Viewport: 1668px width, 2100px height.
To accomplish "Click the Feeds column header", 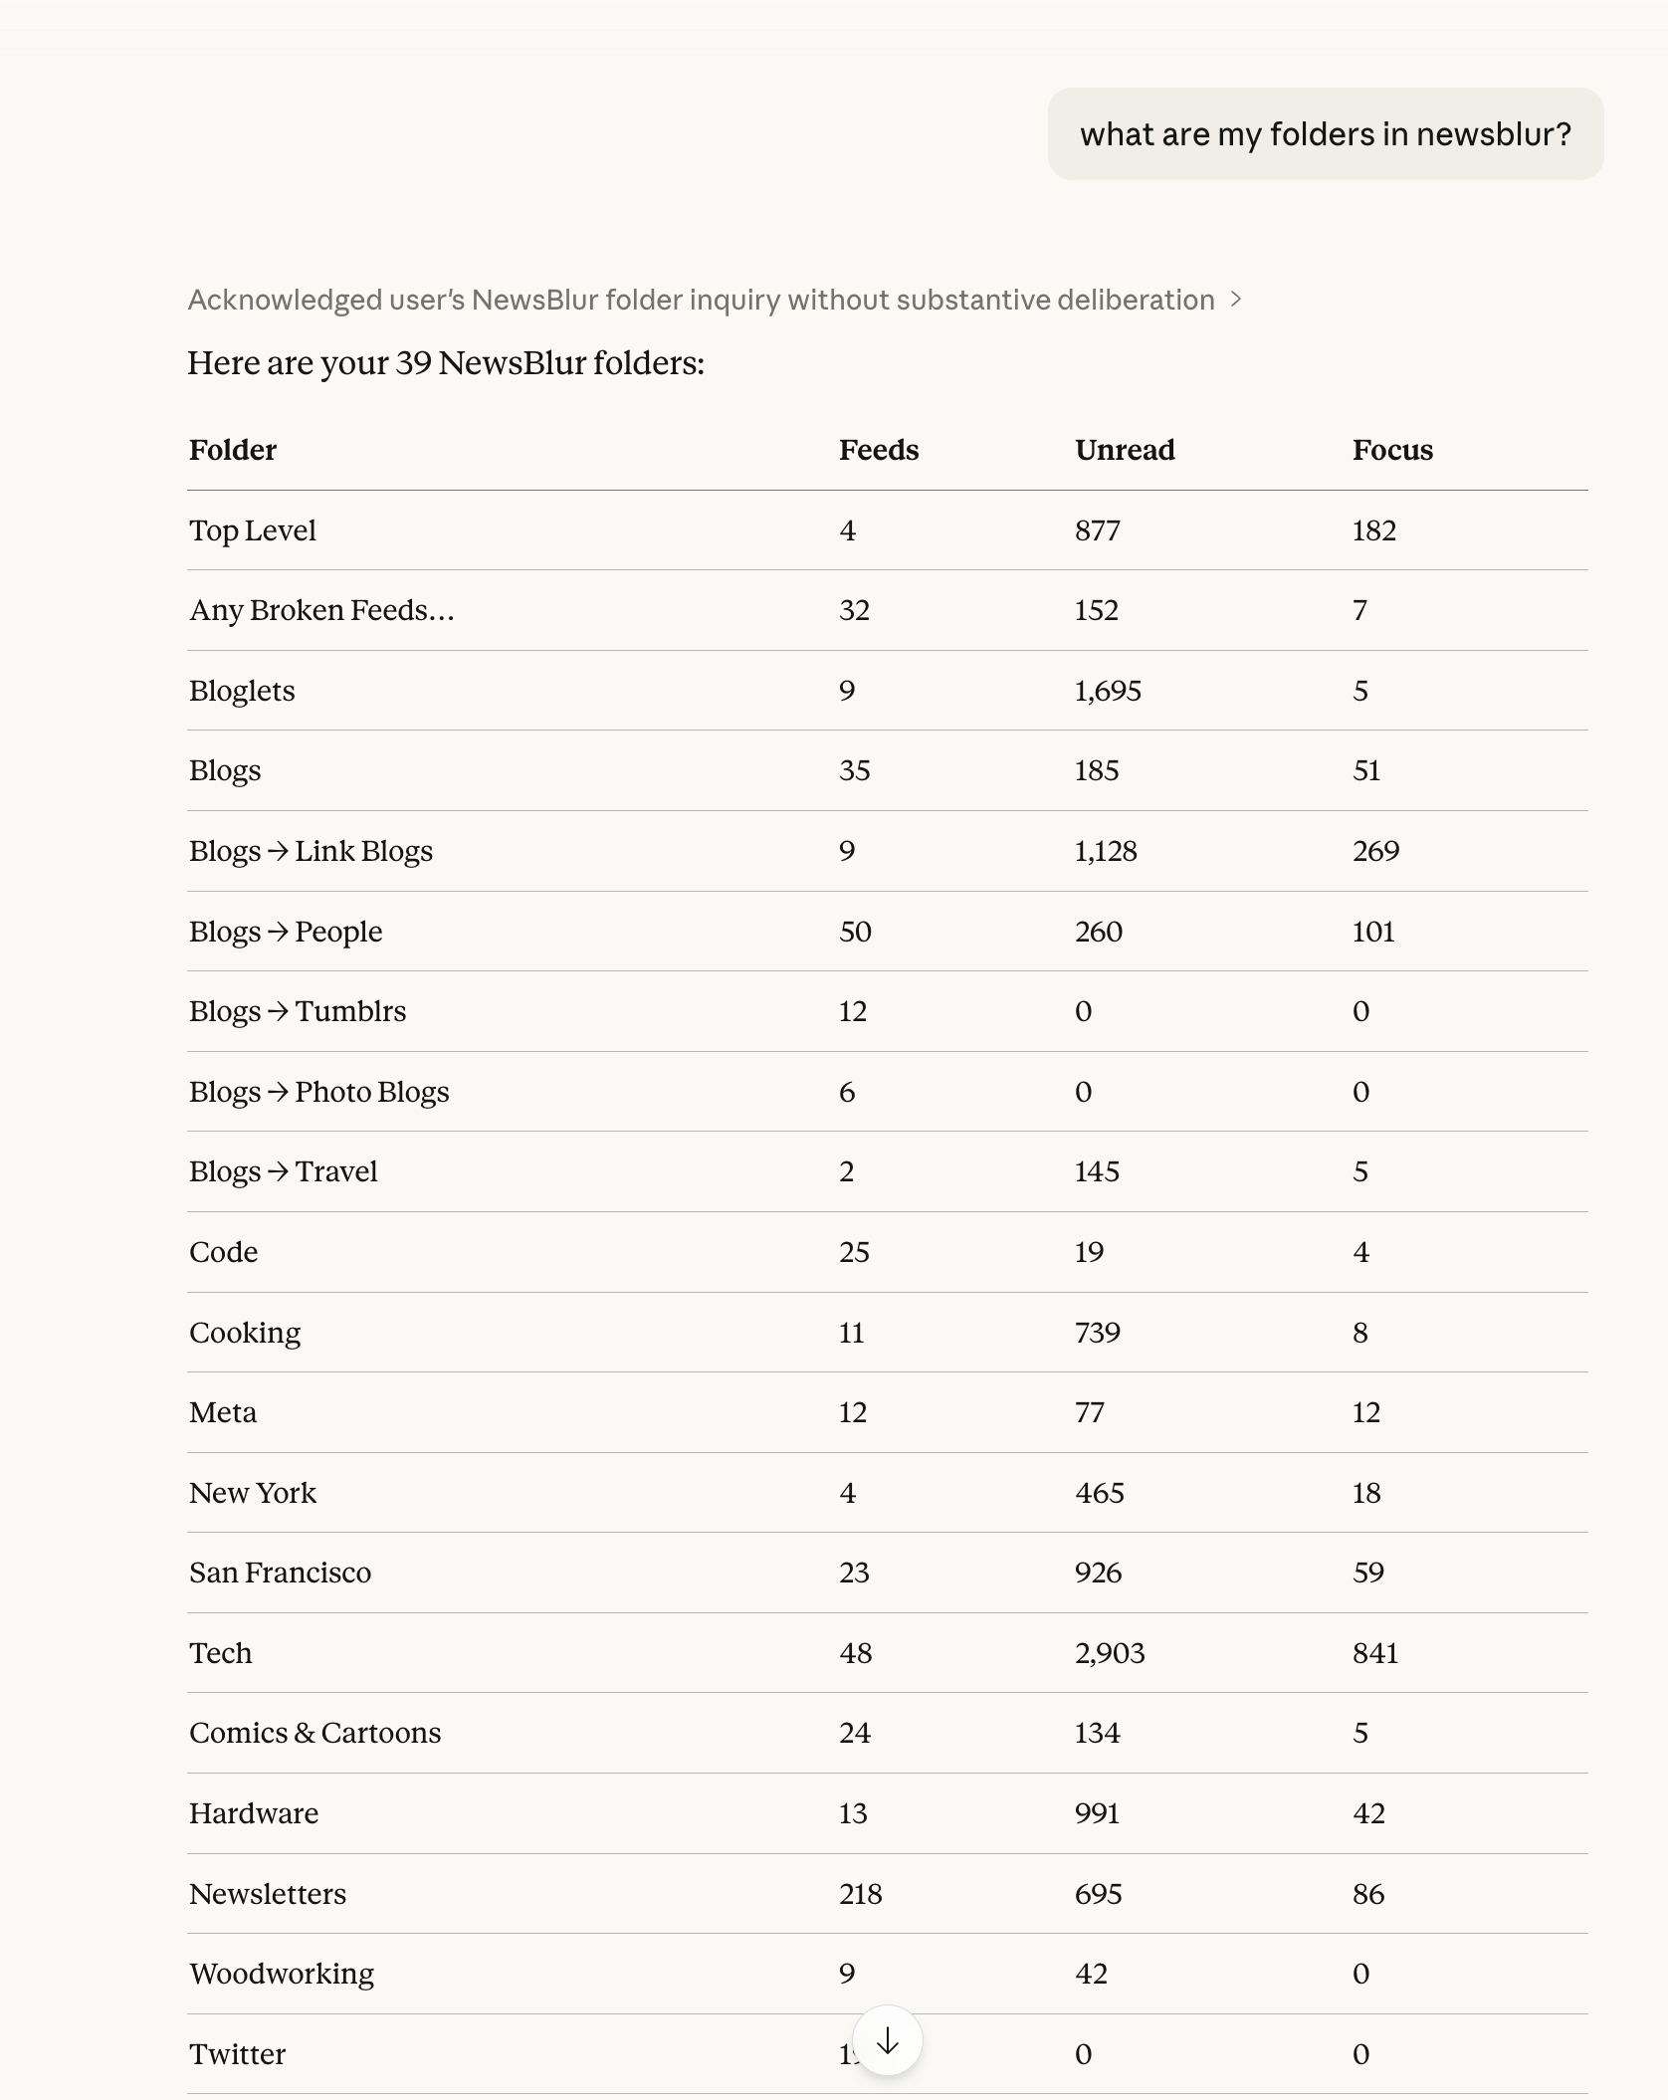I will (x=879, y=450).
